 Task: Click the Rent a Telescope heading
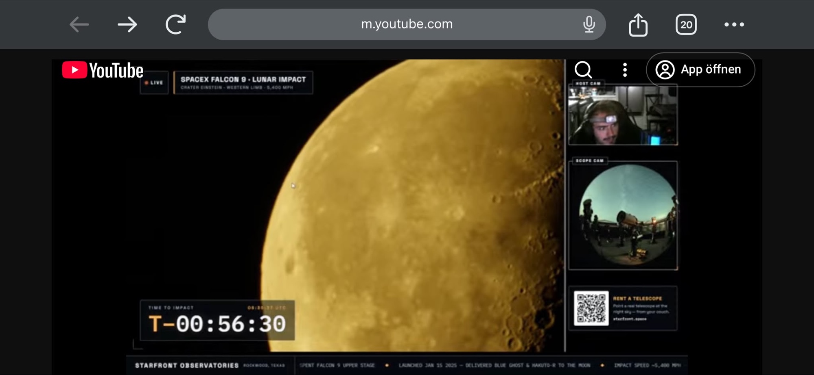(x=637, y=299)
